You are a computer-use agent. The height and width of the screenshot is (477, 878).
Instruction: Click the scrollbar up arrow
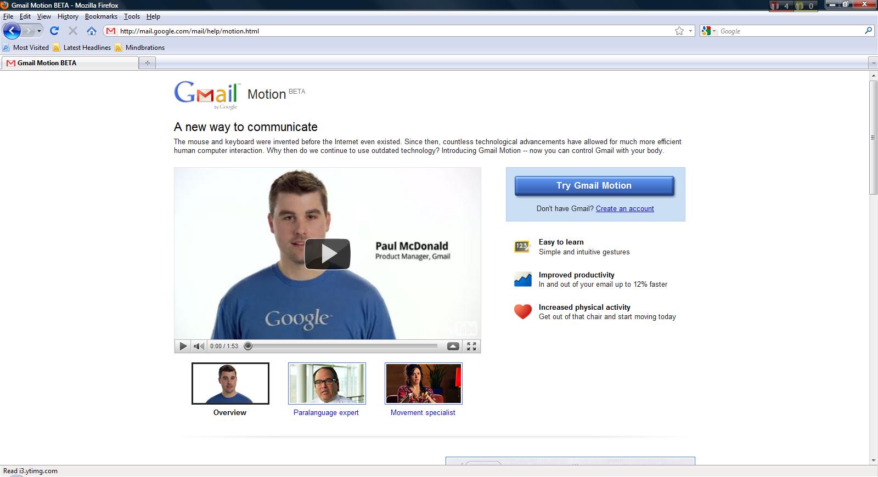click(873, 76)
